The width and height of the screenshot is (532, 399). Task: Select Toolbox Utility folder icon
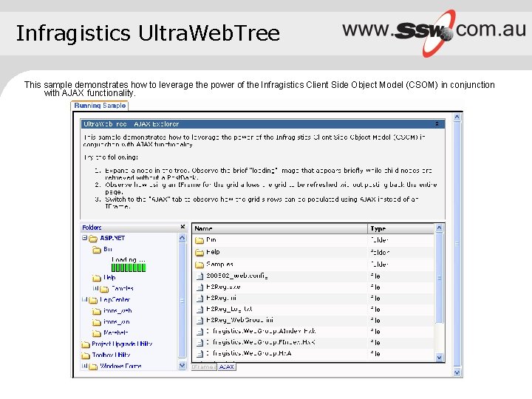(x=86, y=355)
